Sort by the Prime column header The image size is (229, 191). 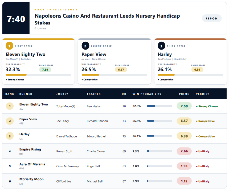[x=184, y=94]
